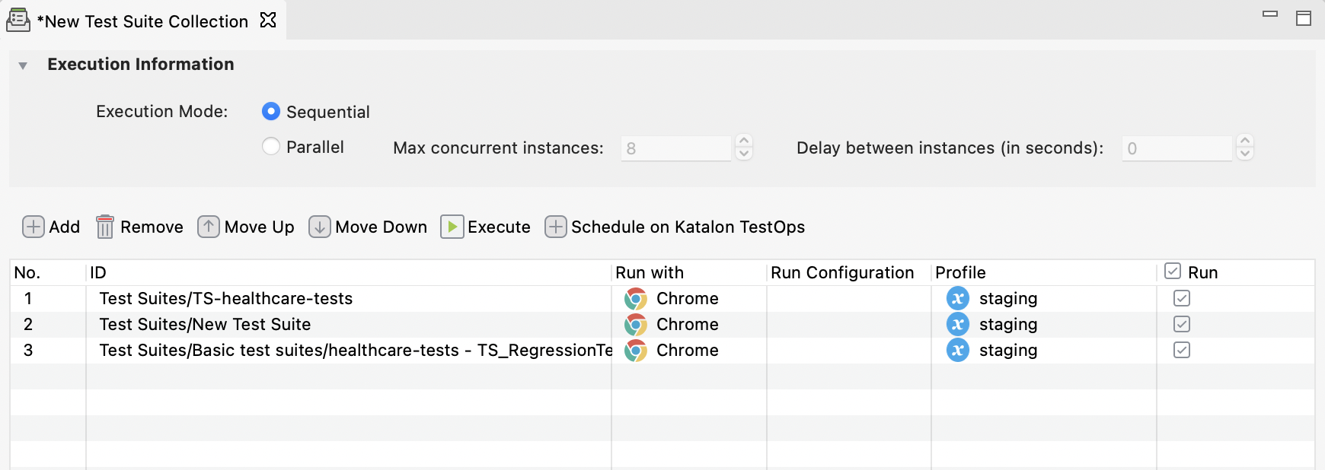The height and width of the screenshot is (470, 1325).
Task: Click the Remove trash can icon
Action: (x=105, y=227)
